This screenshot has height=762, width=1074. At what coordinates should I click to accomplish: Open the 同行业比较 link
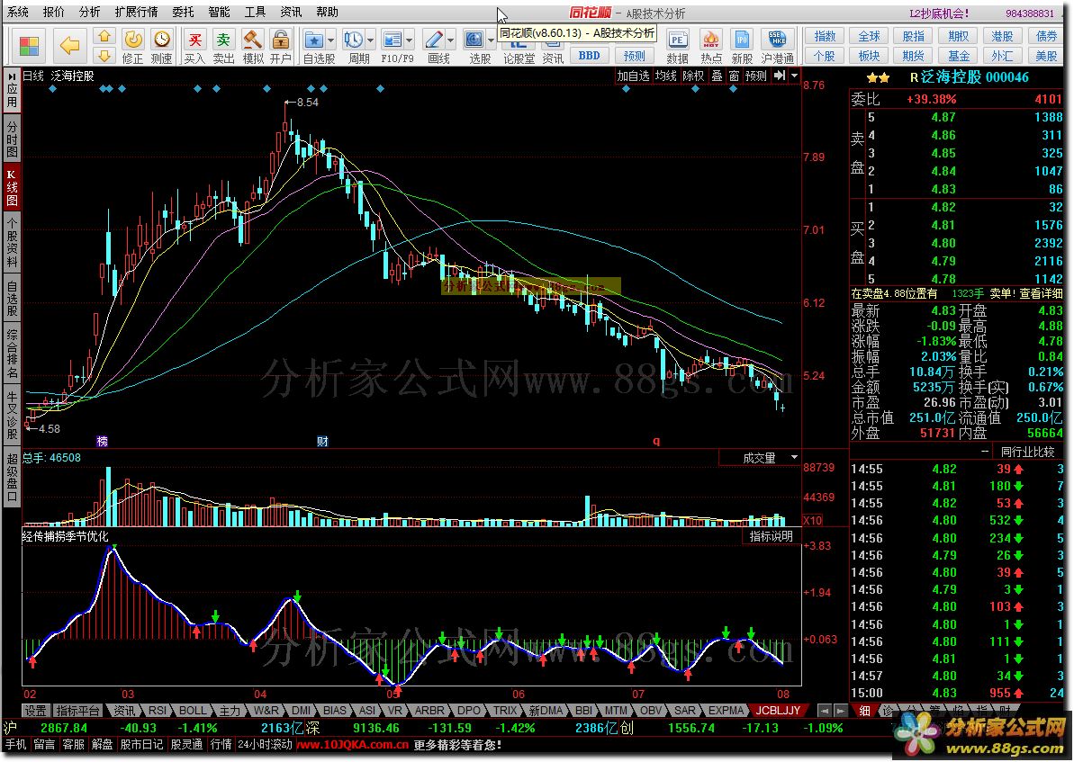(x=1028, y=452)
